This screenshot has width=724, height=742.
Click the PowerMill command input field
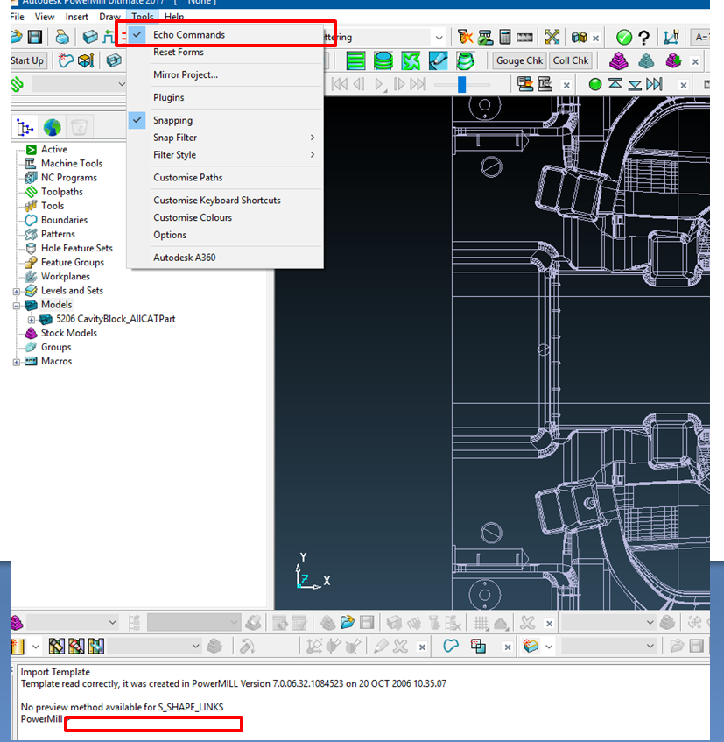coord(153,724)
